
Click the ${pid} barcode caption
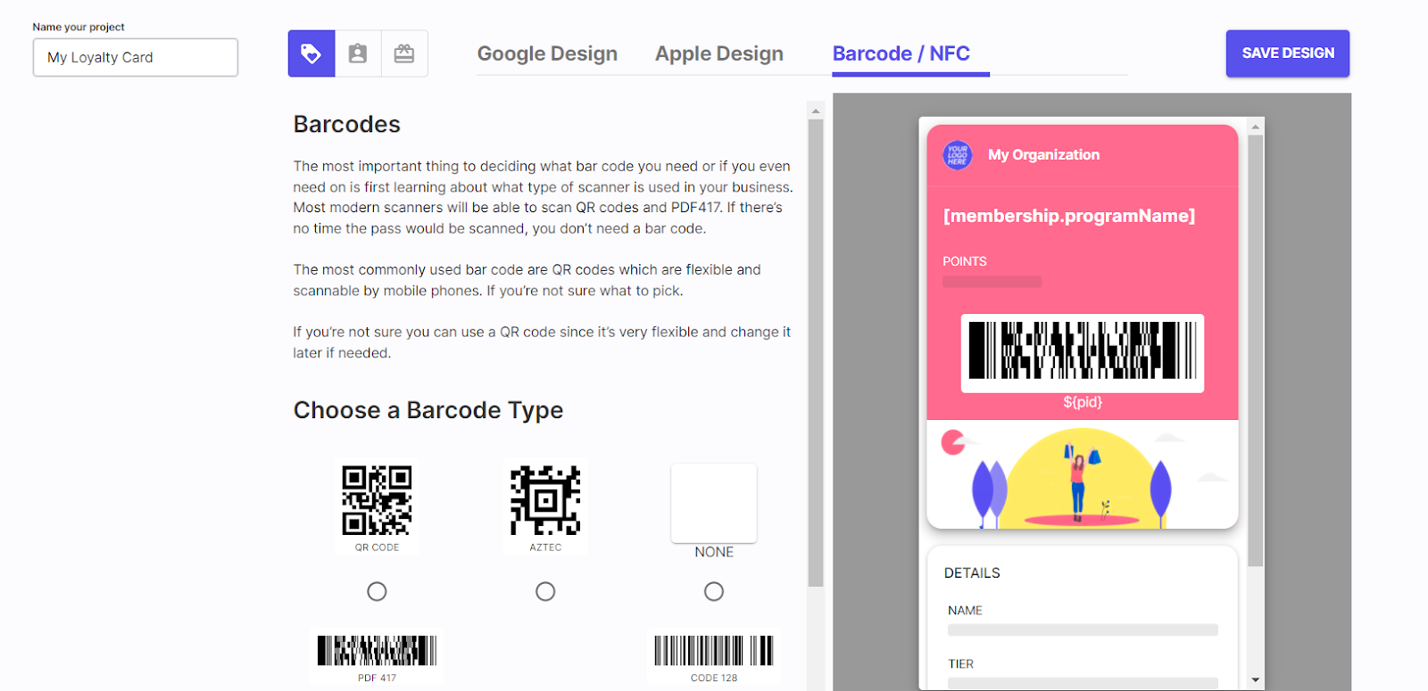[x=1083, y=402]
